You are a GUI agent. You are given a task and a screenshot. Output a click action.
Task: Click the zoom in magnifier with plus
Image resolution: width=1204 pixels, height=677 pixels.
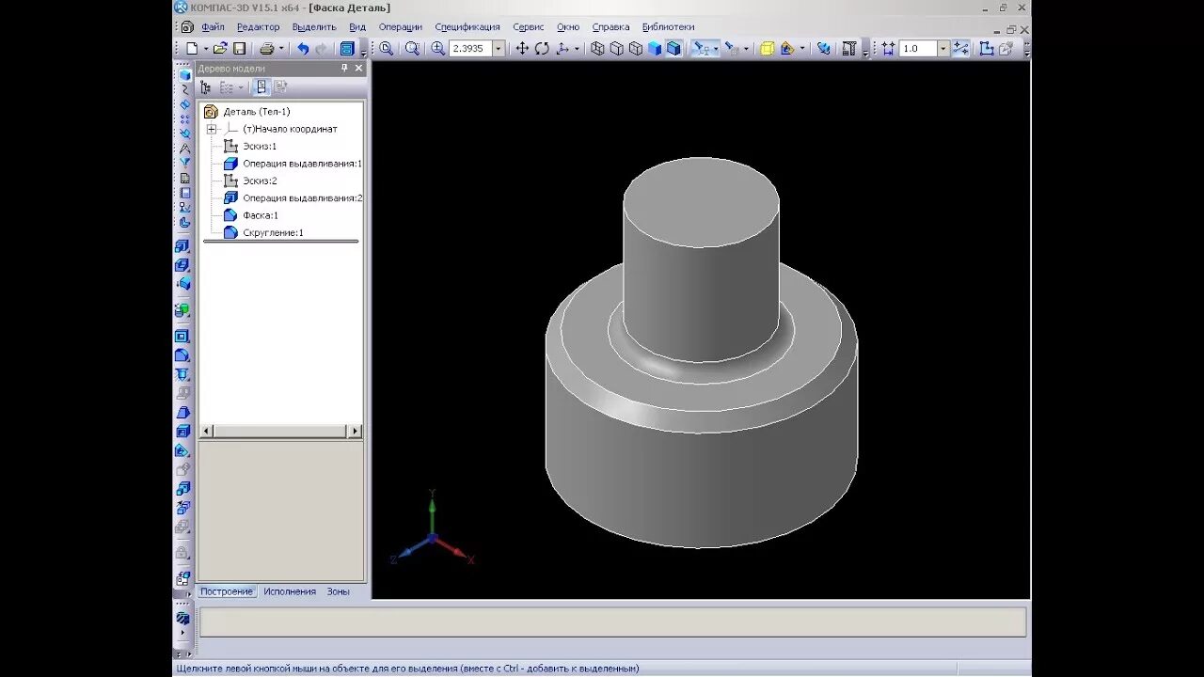click(437, 48)
